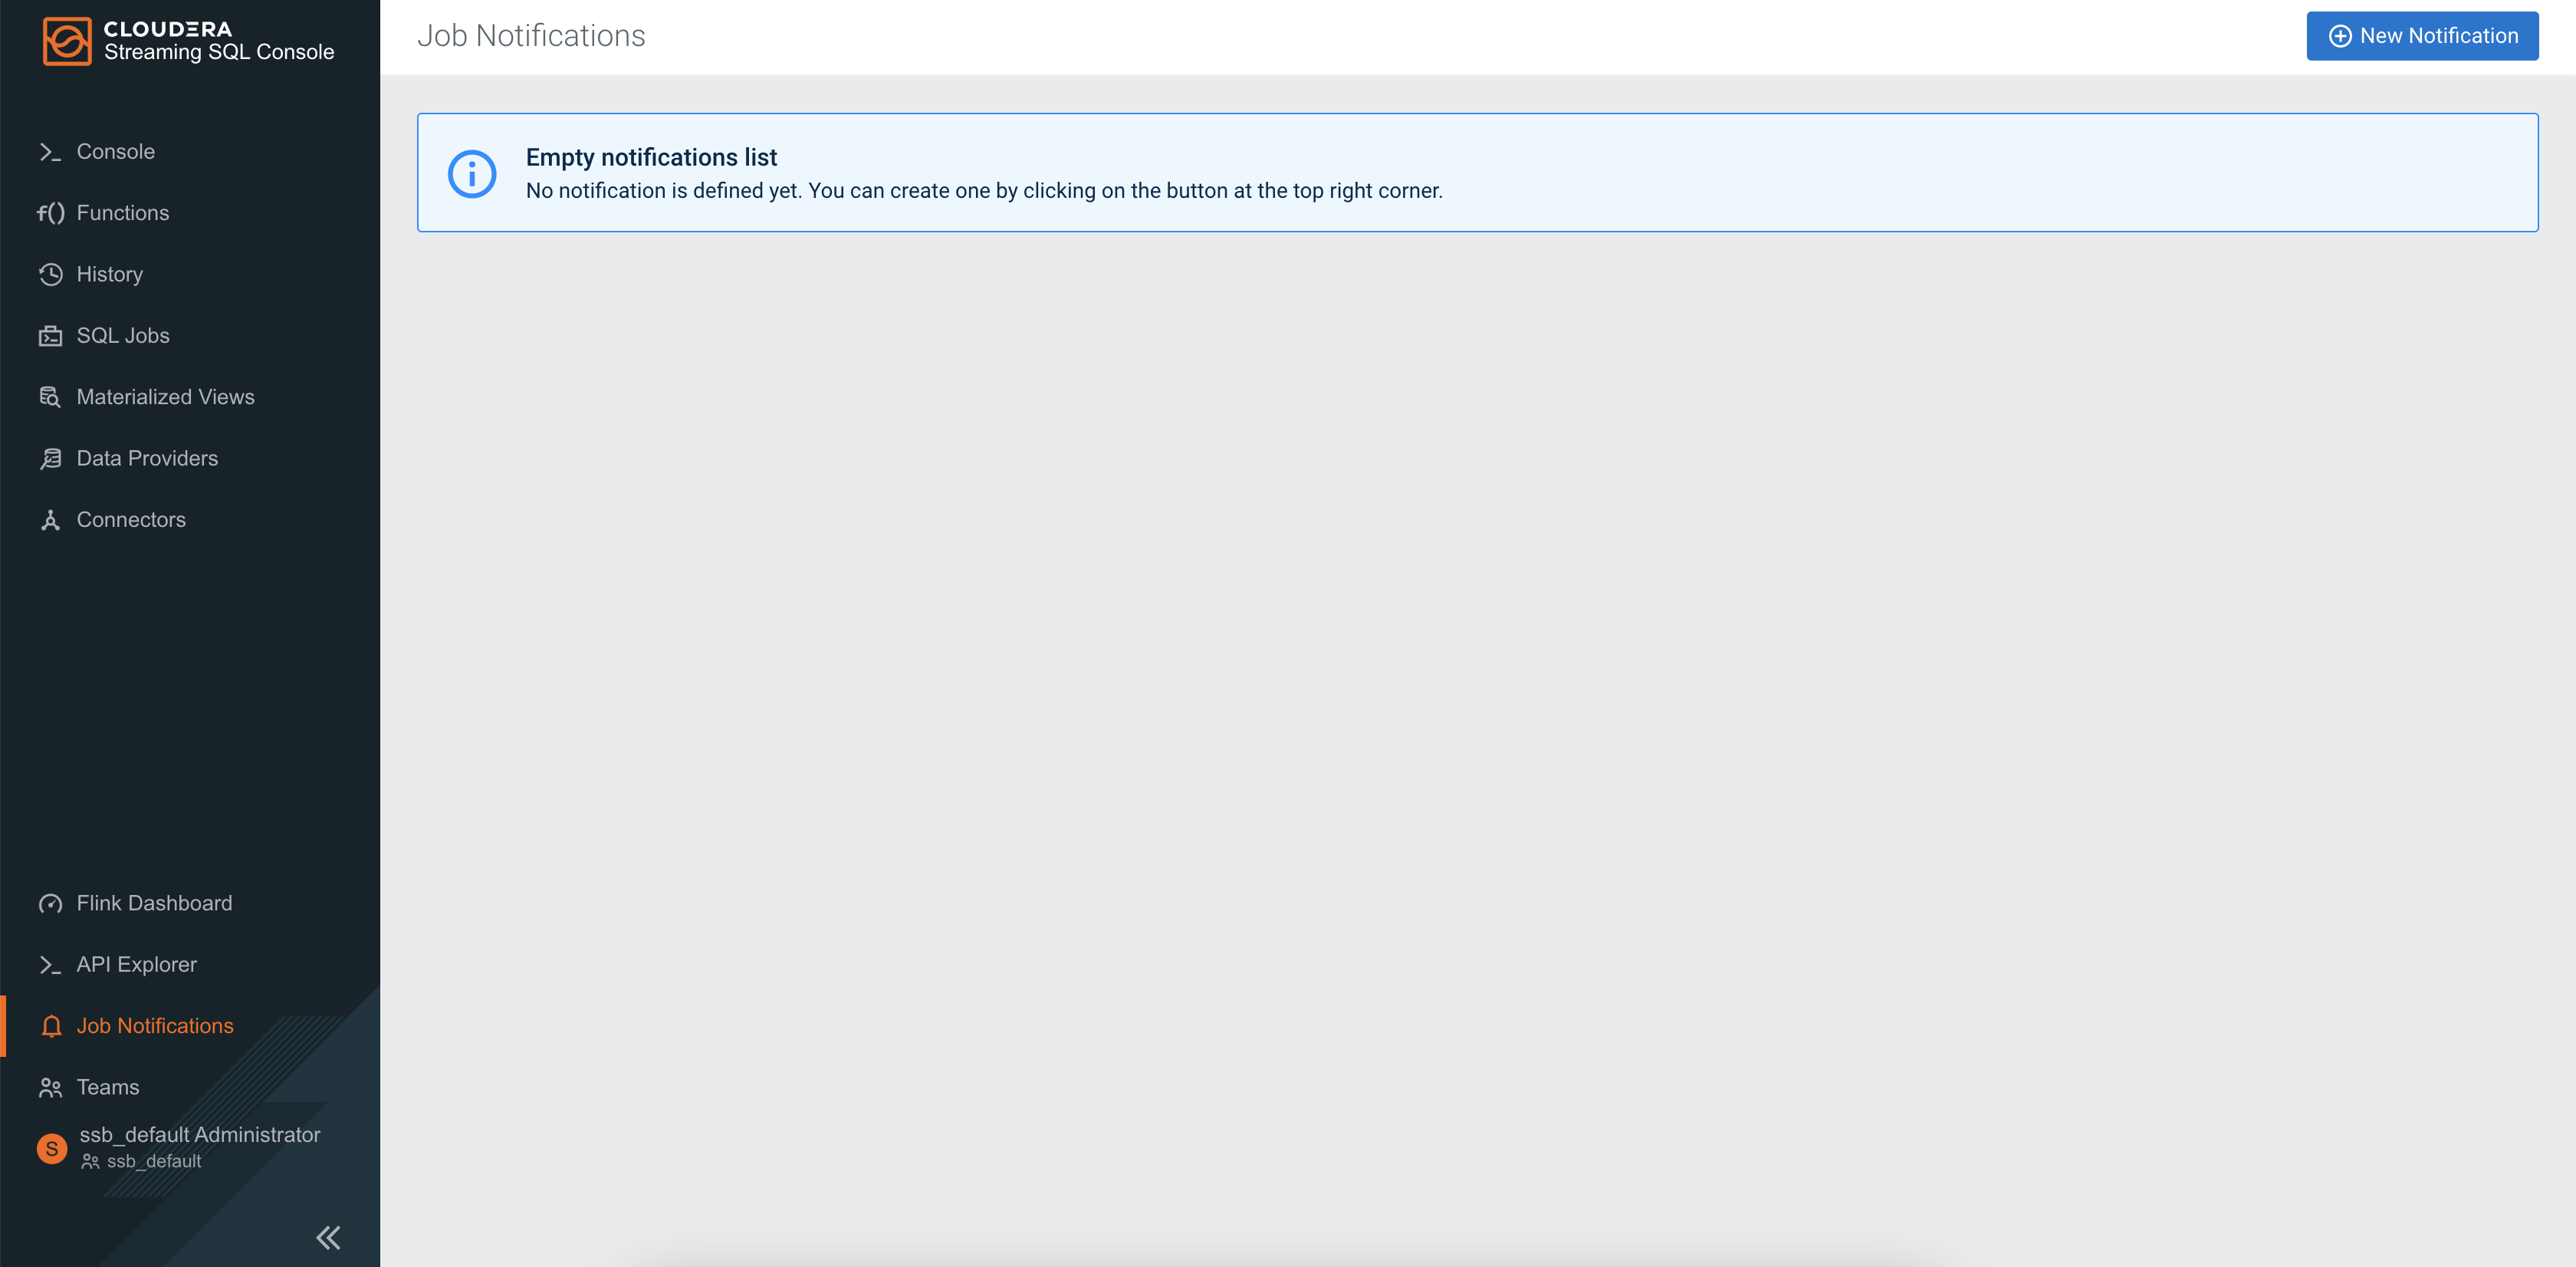Click the Functions f() icon

50,213
